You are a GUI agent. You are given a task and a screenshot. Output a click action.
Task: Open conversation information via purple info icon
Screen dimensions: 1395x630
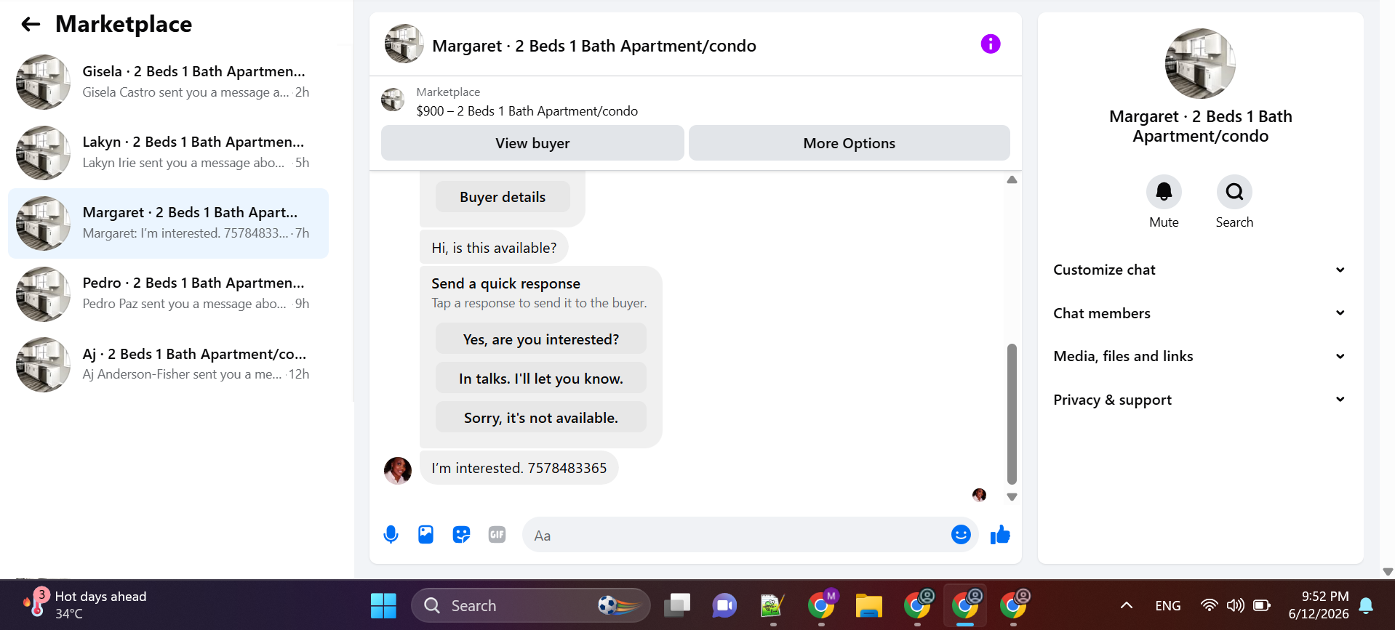(990, 44)
